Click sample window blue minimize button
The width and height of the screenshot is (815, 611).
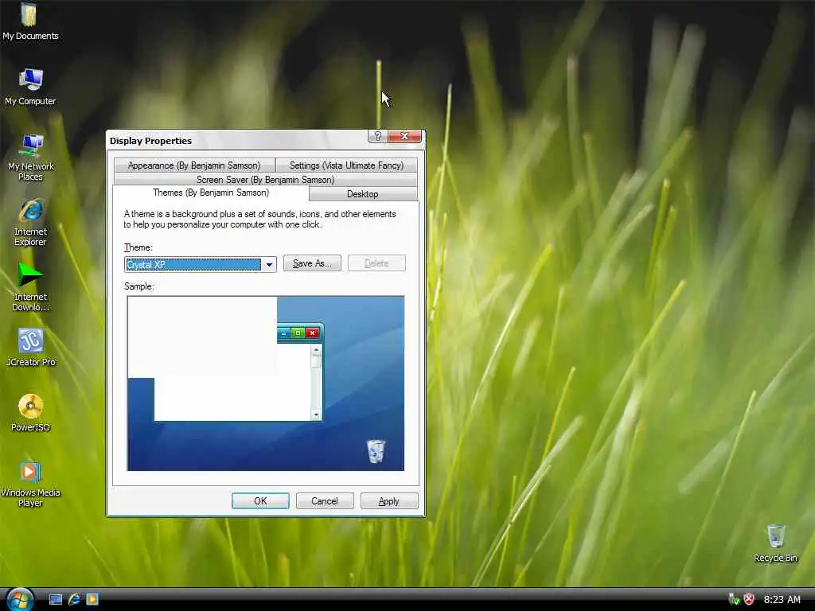[x=284, y=333]
